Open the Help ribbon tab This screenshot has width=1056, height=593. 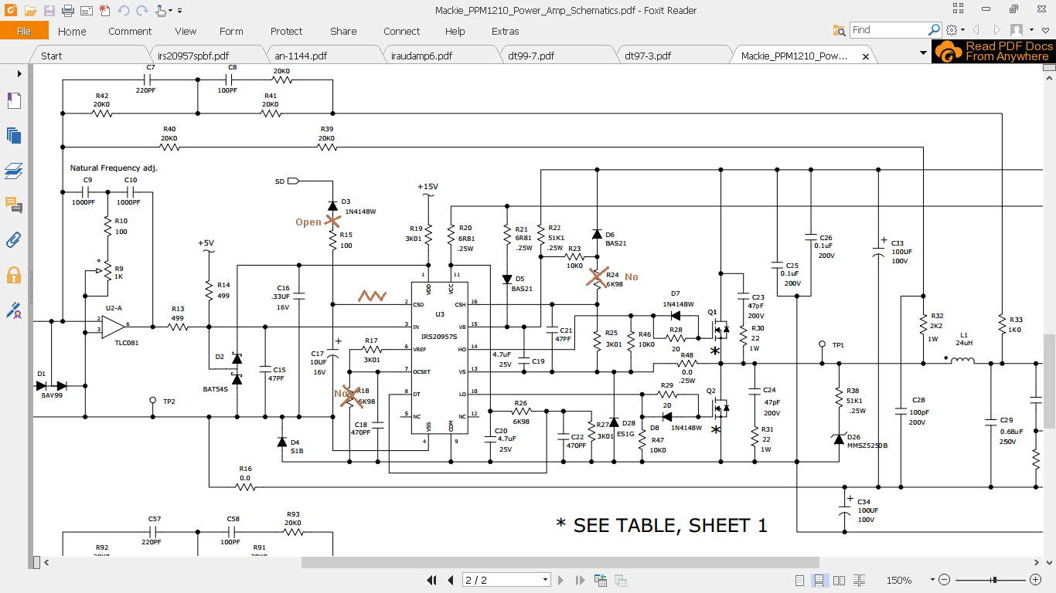(455, 31)
